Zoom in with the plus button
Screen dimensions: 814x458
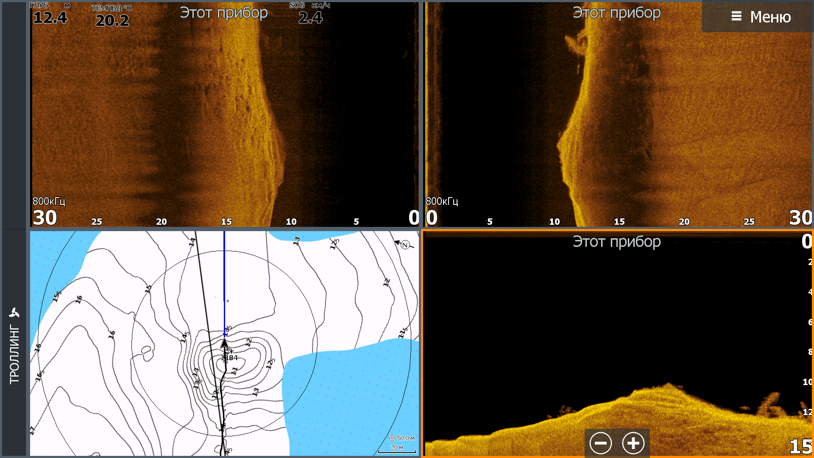pos(633,443)
